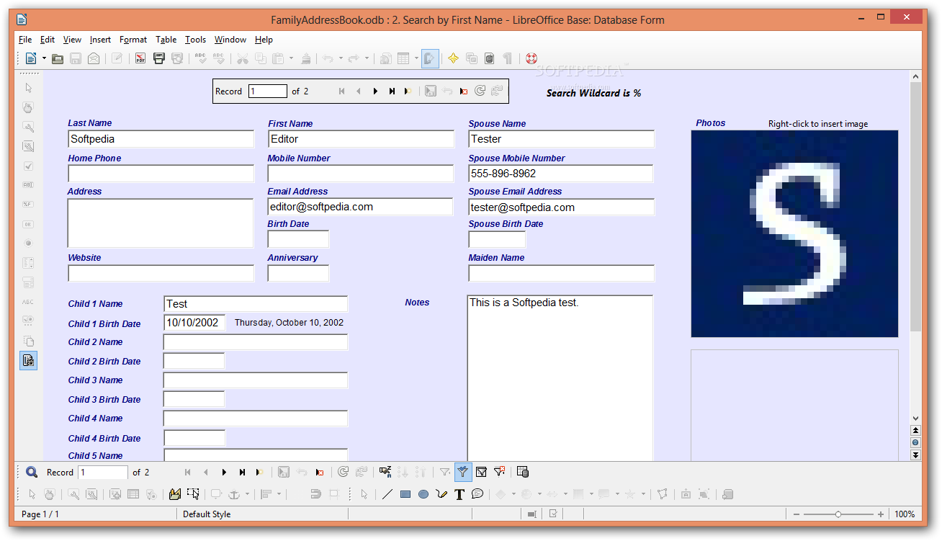Delete record in form navigation bar
The height and width of the screenshot is (541, 942).
(x=464, y=91)
